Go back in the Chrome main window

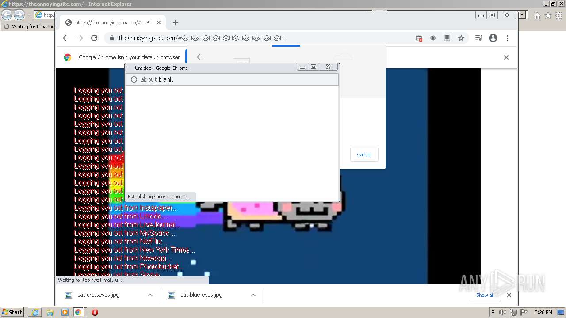coord(66,38)
